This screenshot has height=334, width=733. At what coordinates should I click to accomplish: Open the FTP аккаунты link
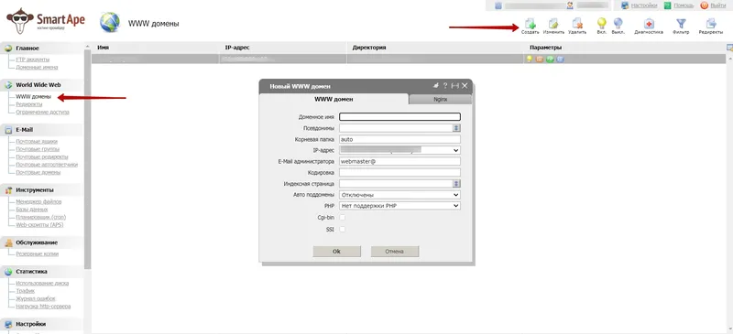pyautogui.click(x=33, y=59)
